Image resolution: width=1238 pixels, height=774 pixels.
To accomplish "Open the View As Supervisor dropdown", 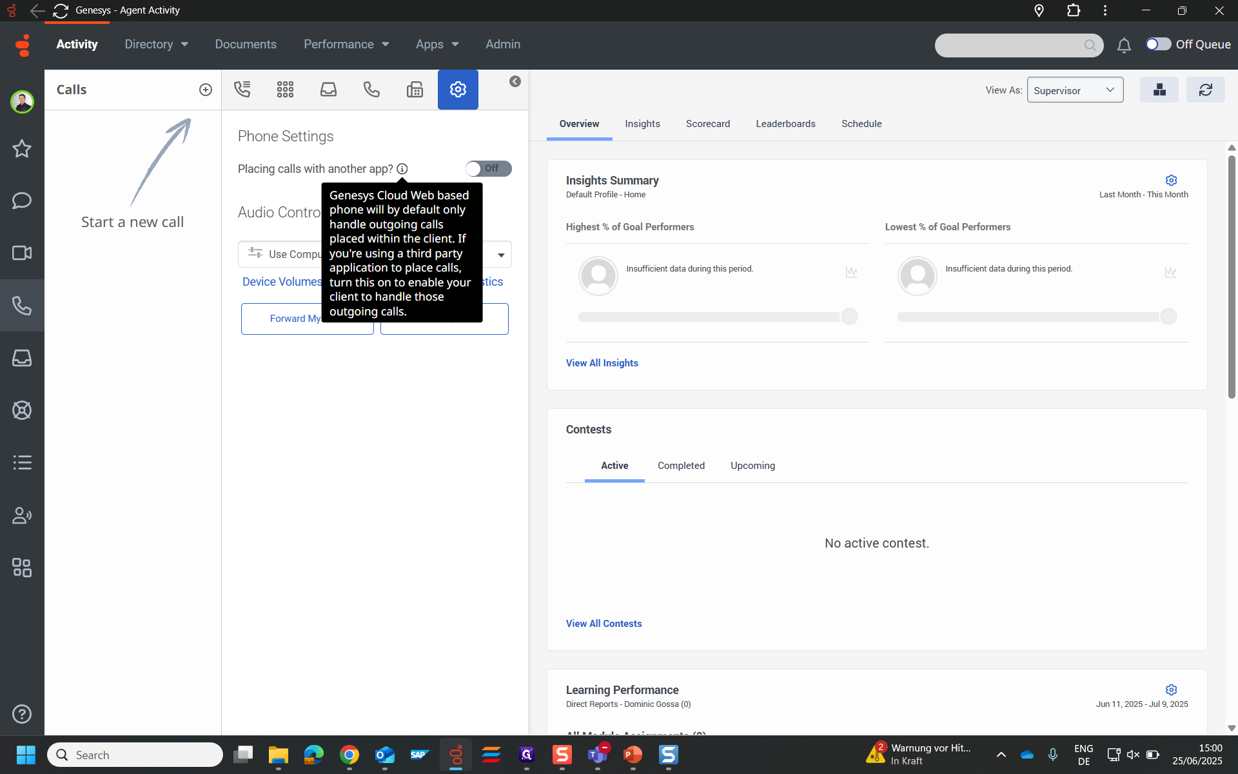I will (x=1075, y=90).
